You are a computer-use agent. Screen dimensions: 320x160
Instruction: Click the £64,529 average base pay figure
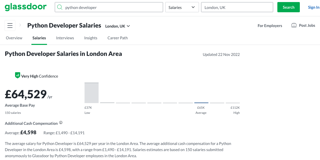[x=26, y=94]
